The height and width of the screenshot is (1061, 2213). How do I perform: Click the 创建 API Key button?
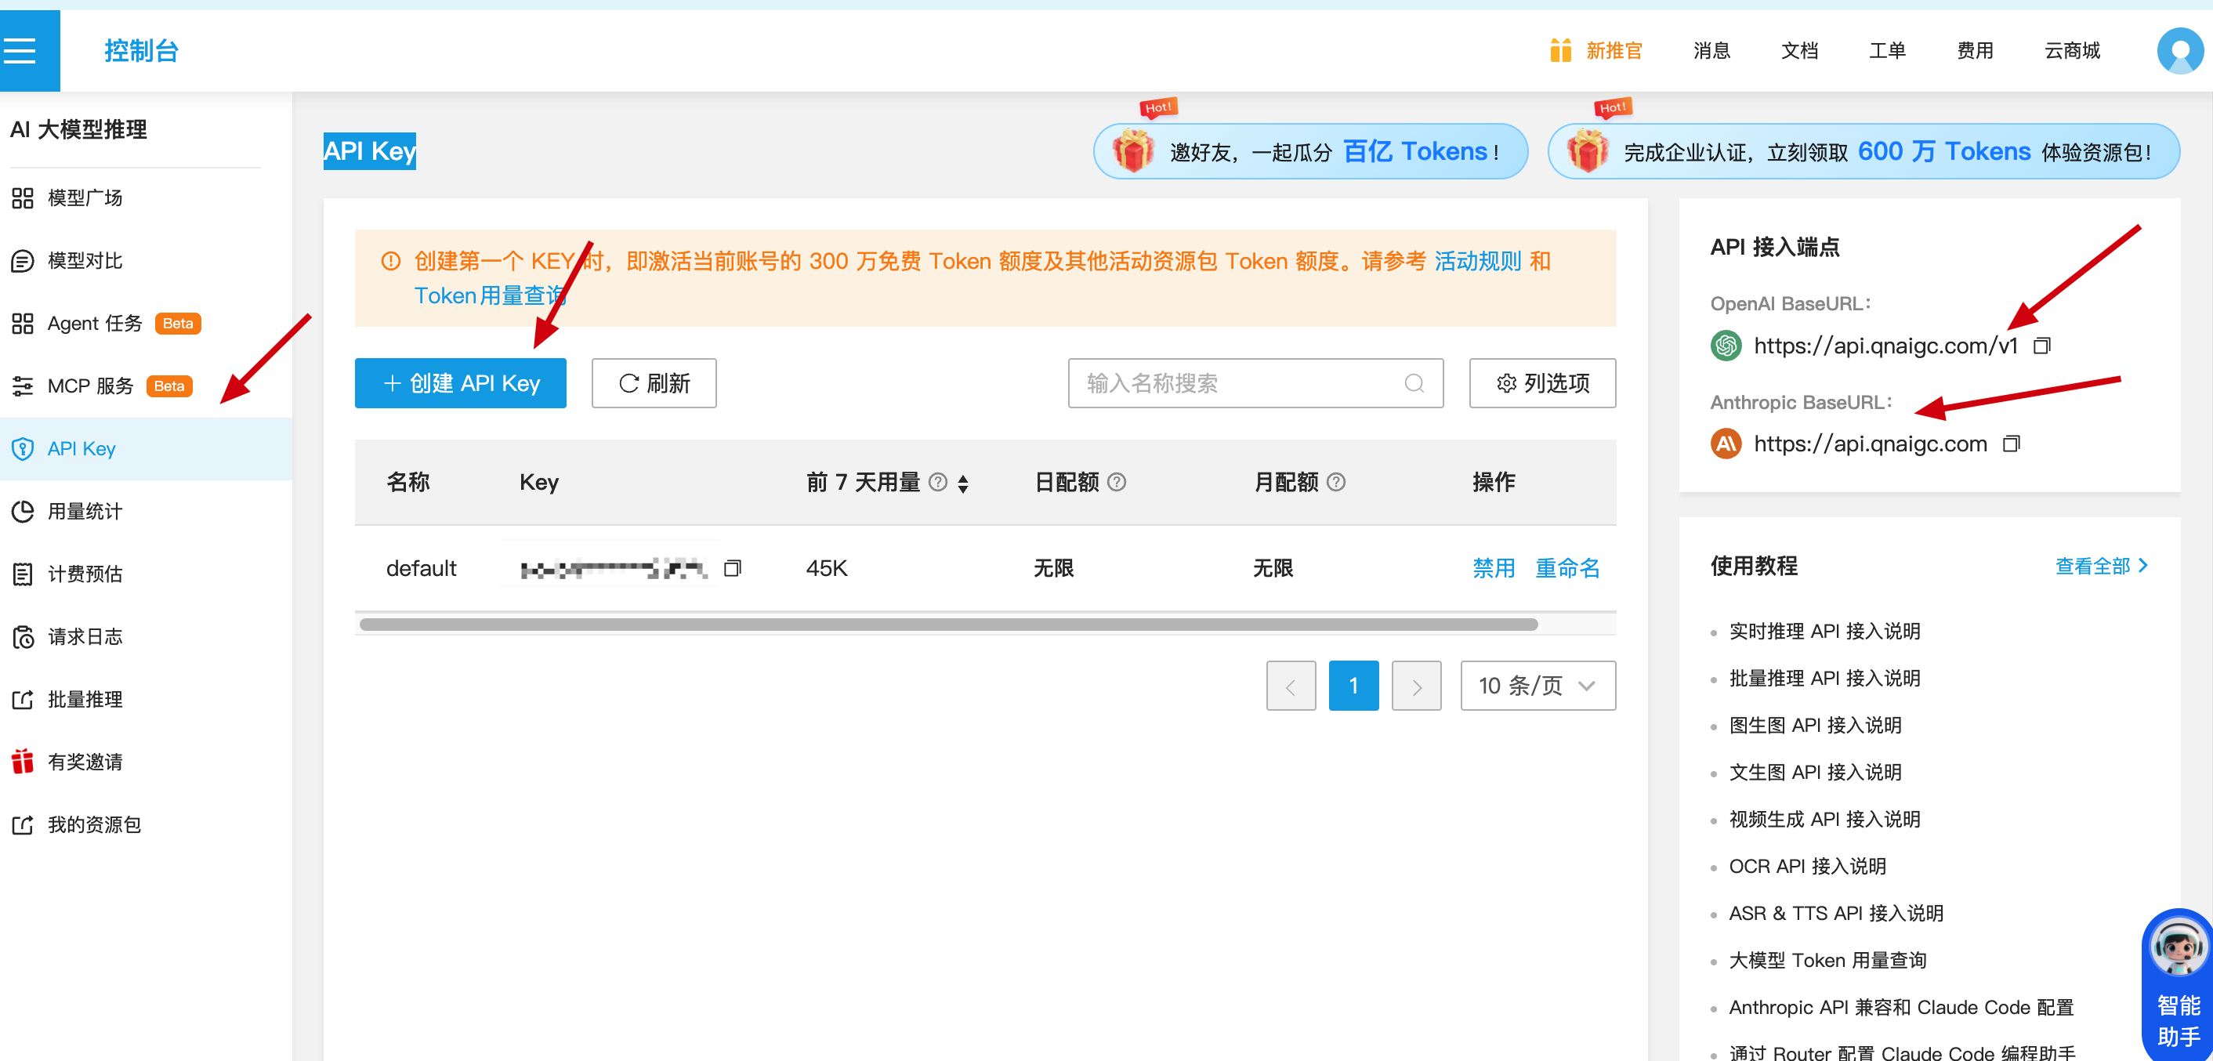coord(461,383)
